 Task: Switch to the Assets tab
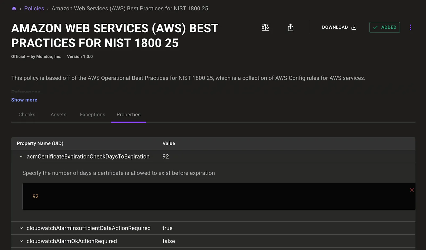pos(59,115)
